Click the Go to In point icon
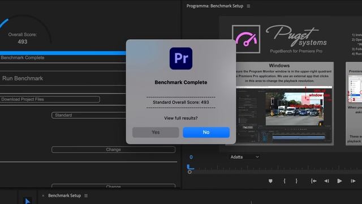 click(x=313, y=181)
